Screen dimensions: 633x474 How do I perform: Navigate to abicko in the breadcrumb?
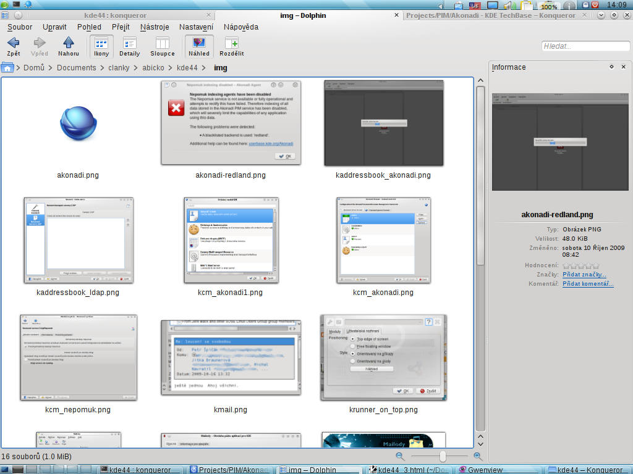click(x=153, y=68)
